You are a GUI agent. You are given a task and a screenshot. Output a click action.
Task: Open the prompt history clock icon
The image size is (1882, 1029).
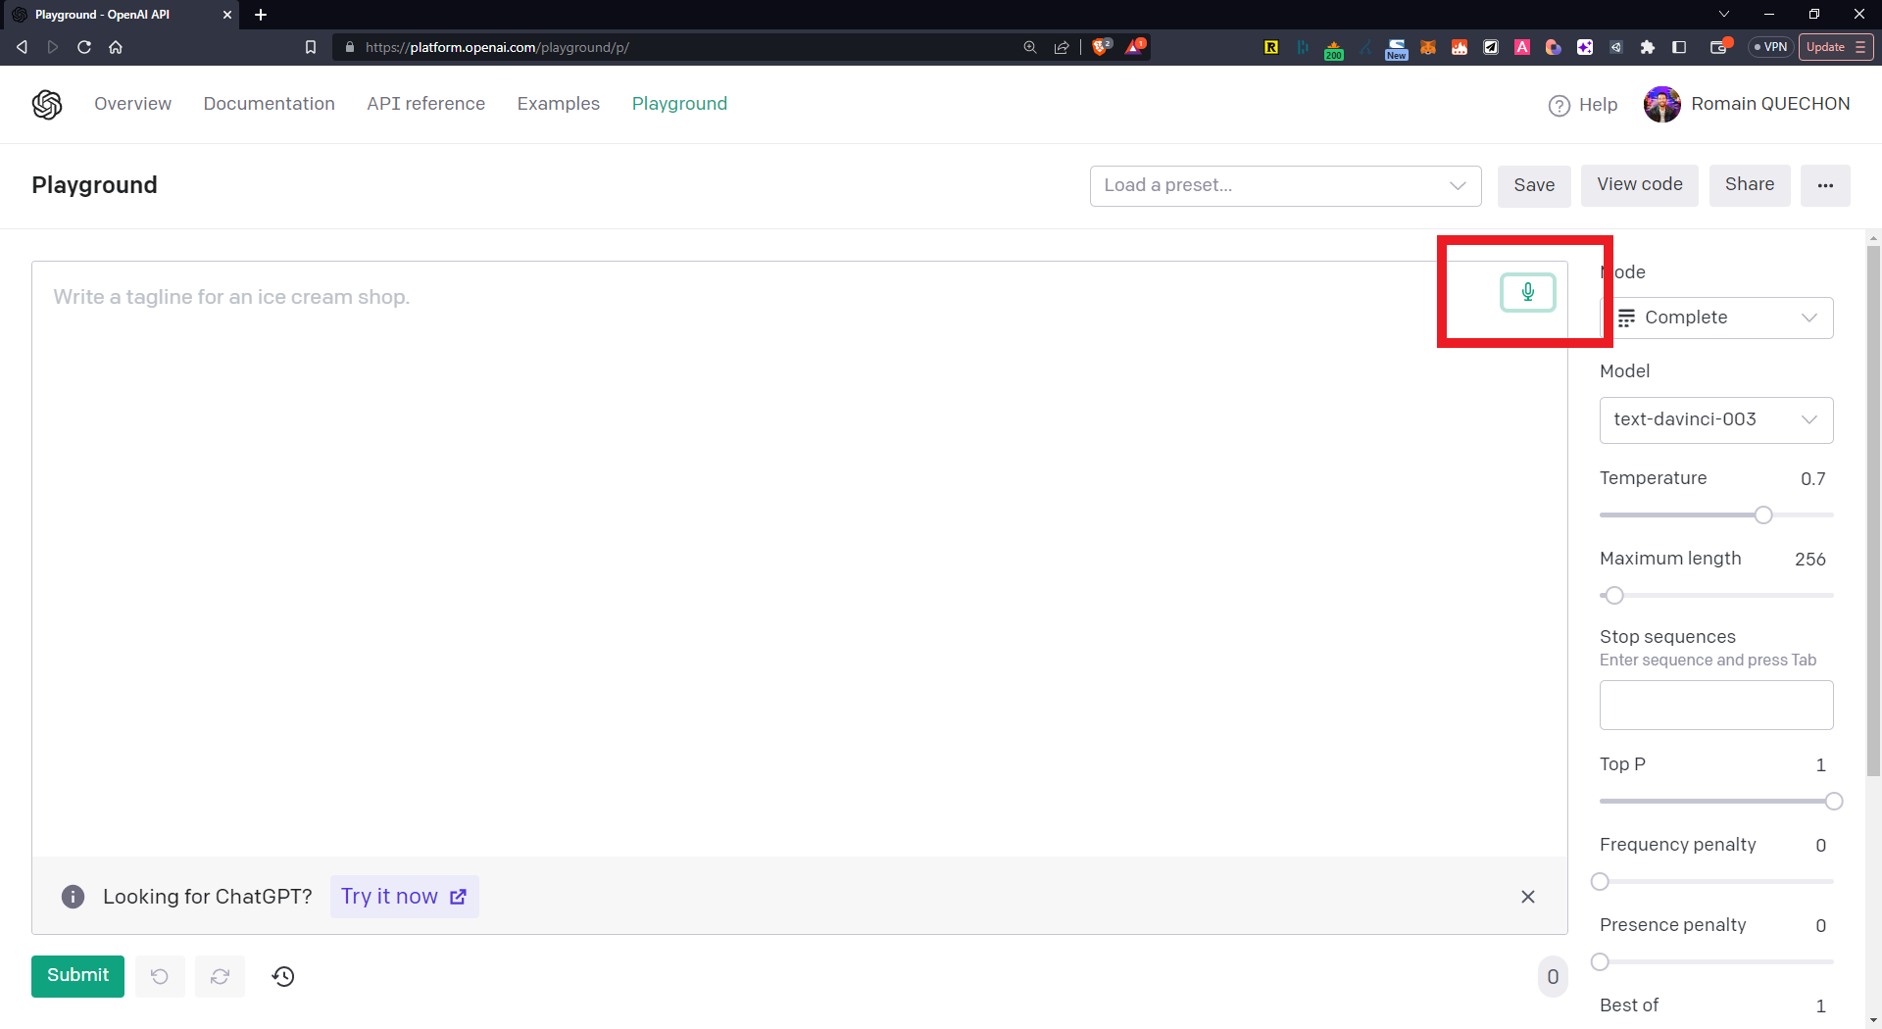[x=283, y=976]
